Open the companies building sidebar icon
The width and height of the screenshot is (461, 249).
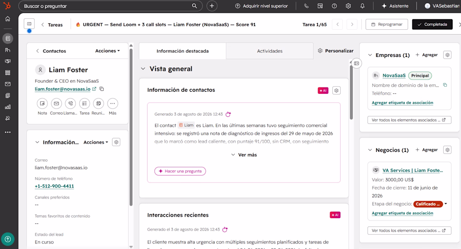(x=8, y=50)
